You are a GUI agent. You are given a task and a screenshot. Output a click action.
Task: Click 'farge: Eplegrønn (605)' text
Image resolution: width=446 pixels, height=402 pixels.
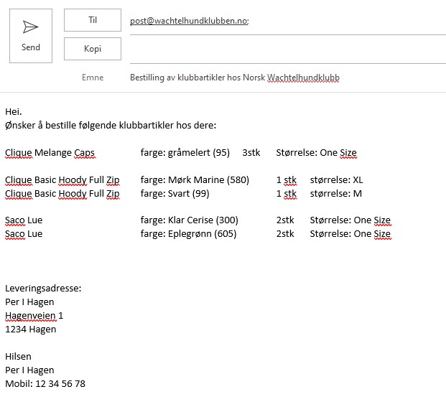pyautogui.click(x=188, y=234)
